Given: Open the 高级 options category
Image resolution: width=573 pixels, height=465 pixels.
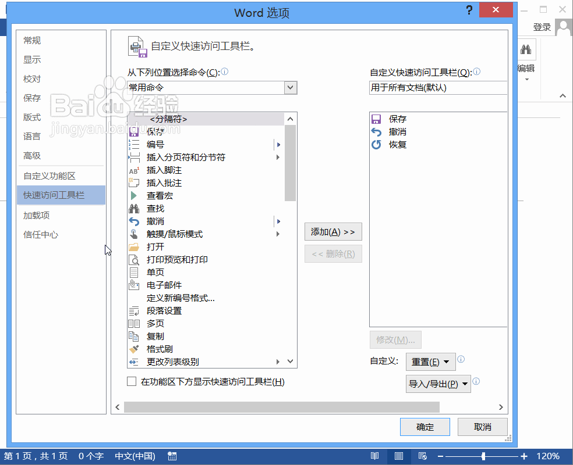Looking at the screenshot, I should coord(32,156).
